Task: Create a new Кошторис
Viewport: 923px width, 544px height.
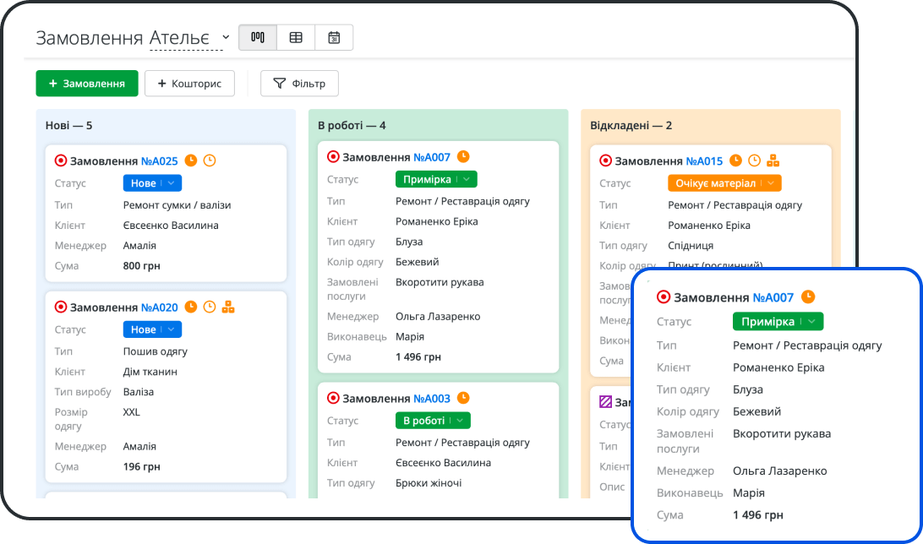Action: tap(189, 84)
